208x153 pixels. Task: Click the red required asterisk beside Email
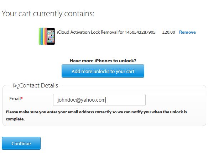click(x=22, y=98)
